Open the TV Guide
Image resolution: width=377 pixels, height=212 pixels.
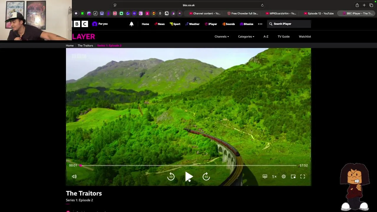coord(284,37)
